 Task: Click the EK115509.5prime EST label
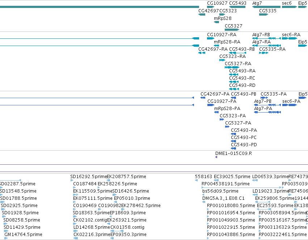[93, 191]
